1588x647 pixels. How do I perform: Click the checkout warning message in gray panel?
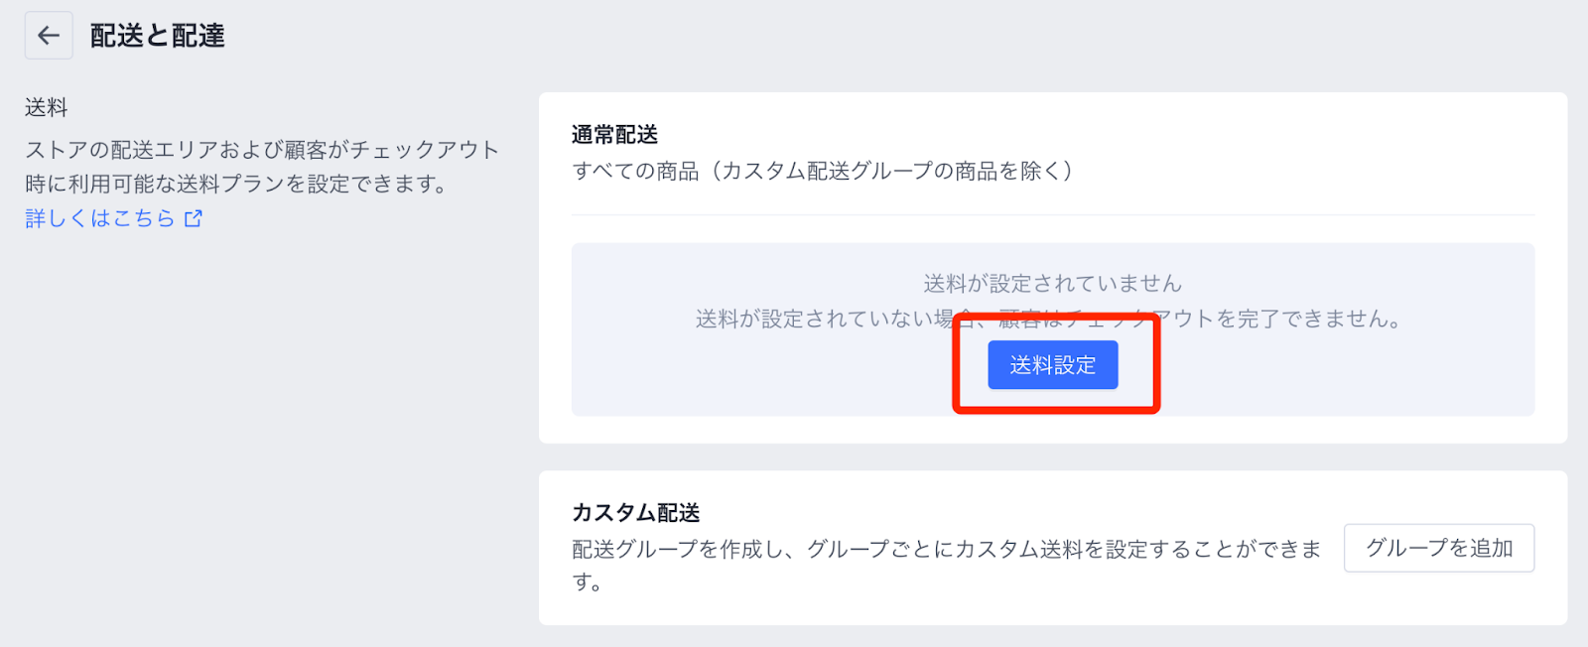pos(1049,319)
